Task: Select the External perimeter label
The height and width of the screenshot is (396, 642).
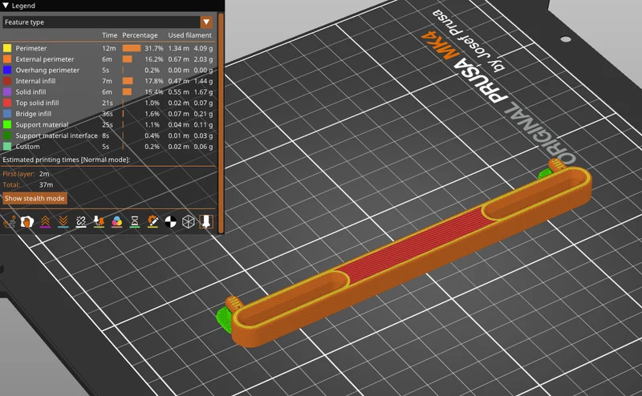Action: click(45, 59)
